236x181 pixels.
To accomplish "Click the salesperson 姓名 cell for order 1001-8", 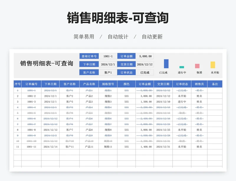I will (x=199, y=130).
